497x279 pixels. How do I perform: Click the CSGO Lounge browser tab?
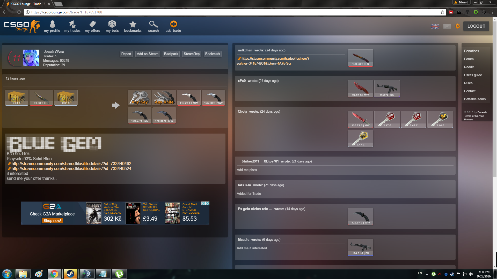coord(28,4)
